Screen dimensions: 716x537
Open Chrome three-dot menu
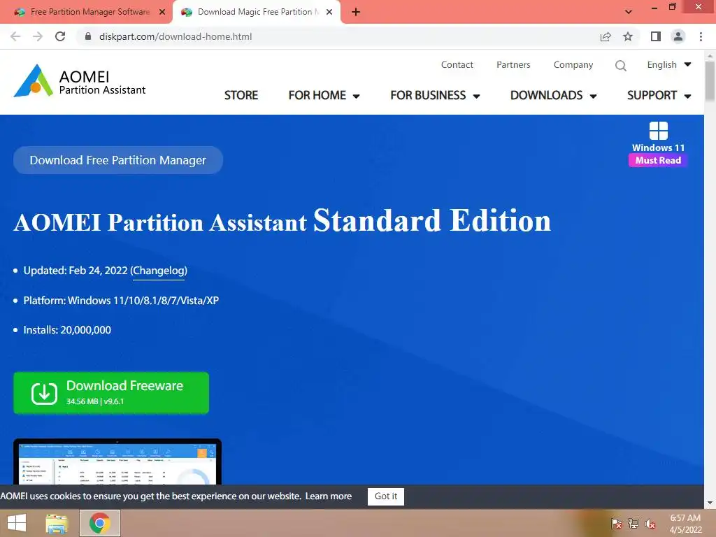click(701, 36)
